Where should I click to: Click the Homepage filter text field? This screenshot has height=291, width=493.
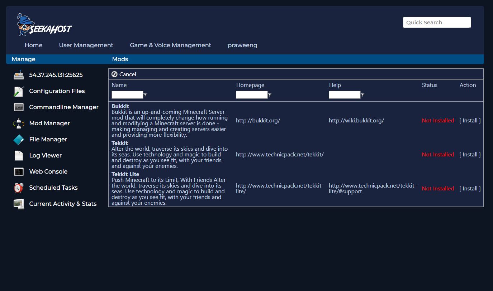(252, 95)
